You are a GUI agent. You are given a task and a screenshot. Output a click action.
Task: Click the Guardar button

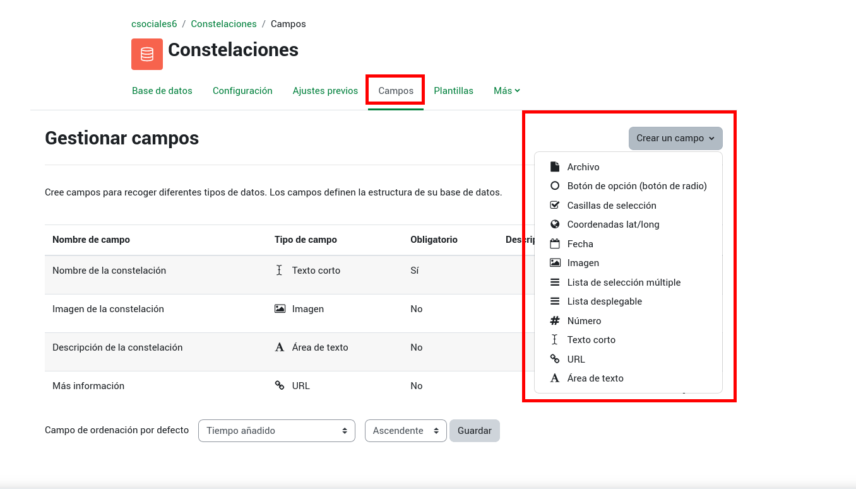[475, 431]
